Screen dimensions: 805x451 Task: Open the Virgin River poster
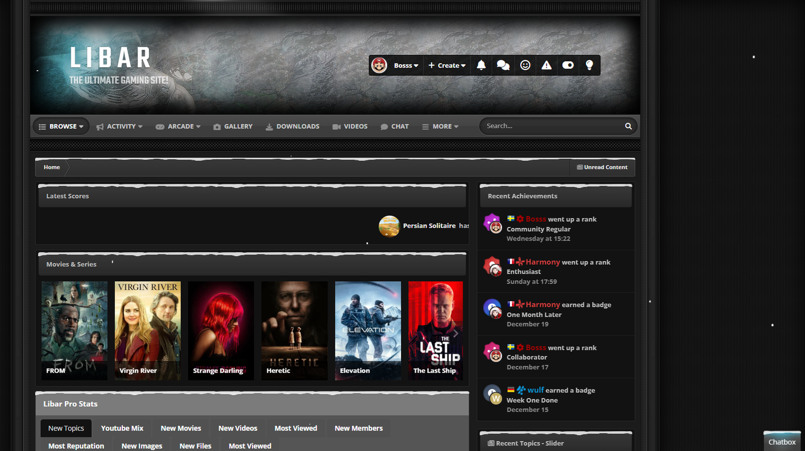pos(148,330)
